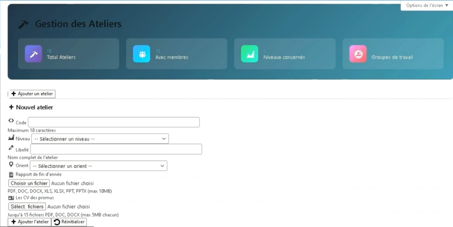Click the green Niveaux concernés chart icon

coord(249,54)
